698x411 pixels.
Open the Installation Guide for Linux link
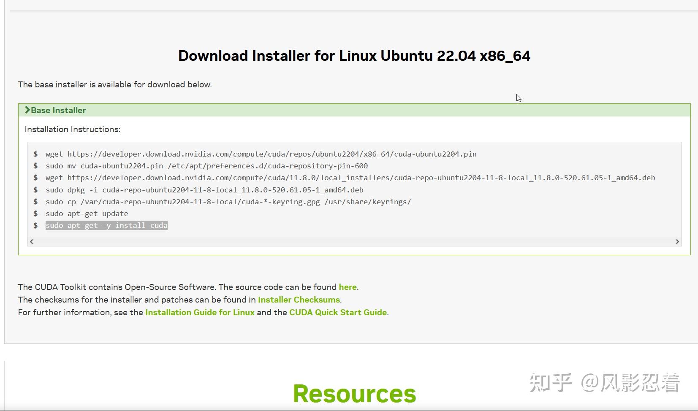tap(200, 312)
